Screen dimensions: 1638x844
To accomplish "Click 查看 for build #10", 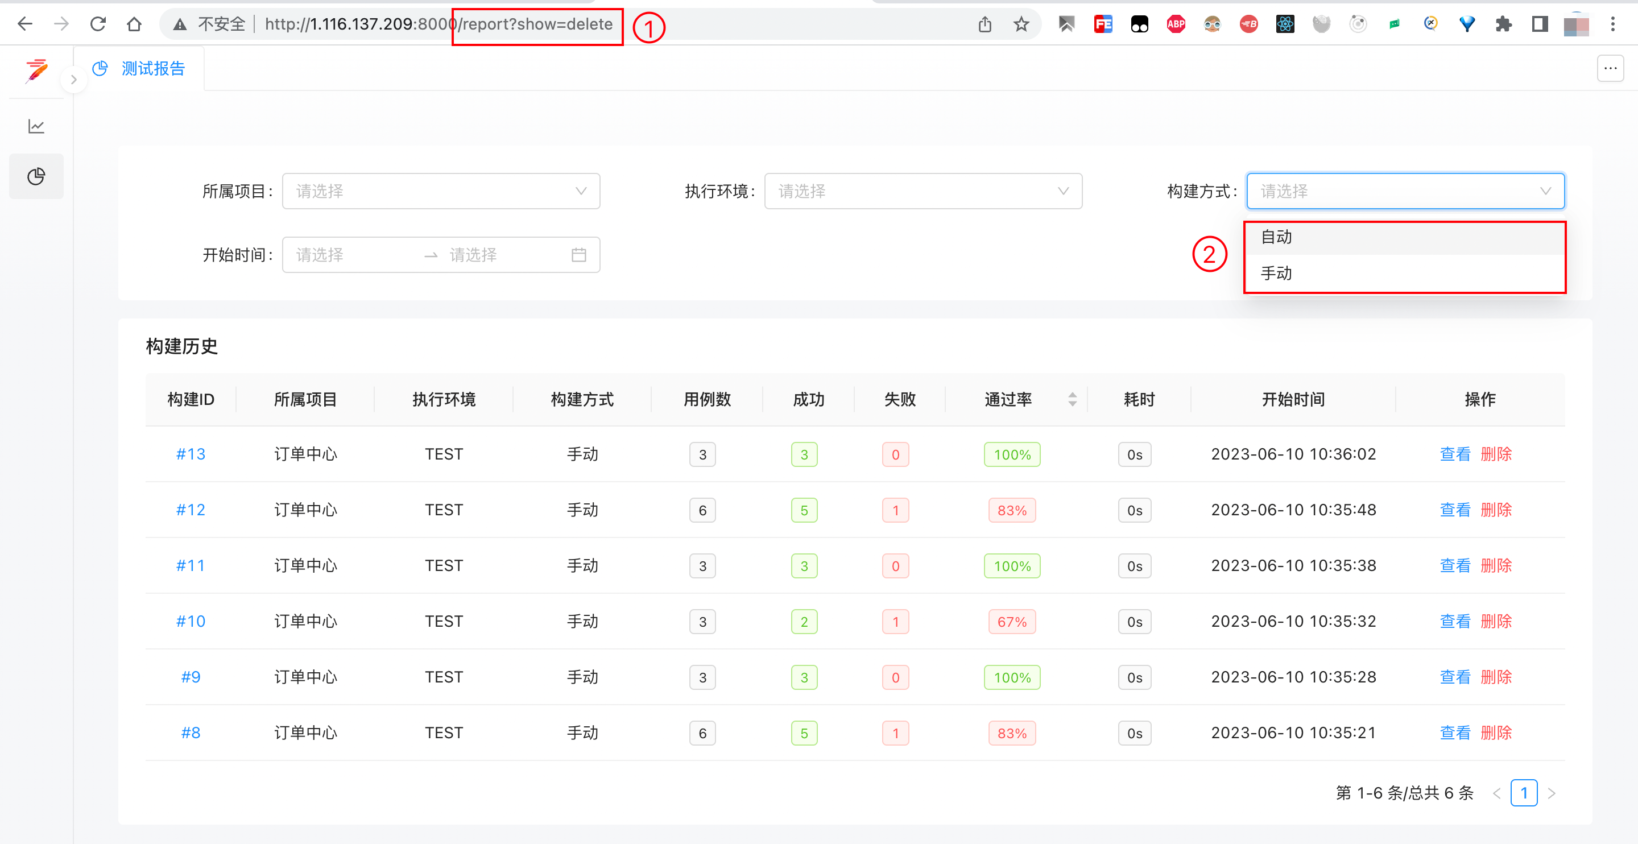I will point(1455,622).
